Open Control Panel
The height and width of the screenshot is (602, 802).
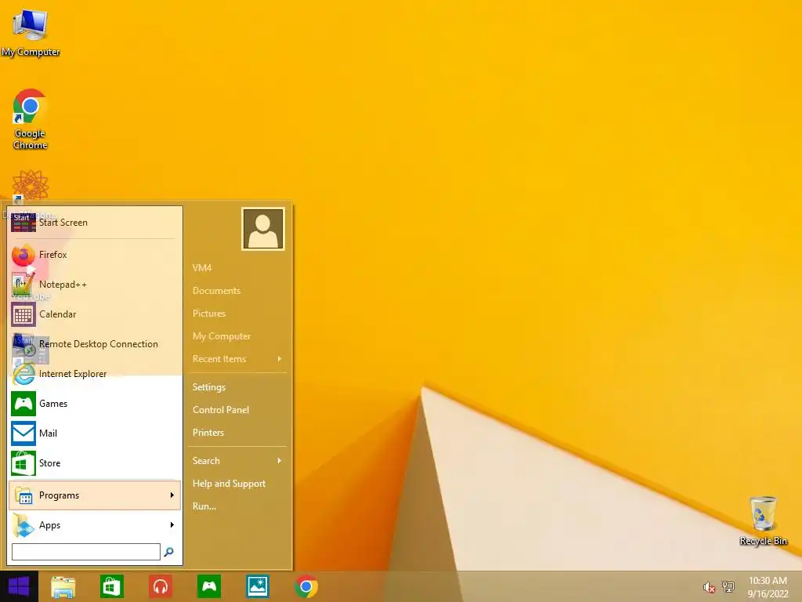(220, 409)
